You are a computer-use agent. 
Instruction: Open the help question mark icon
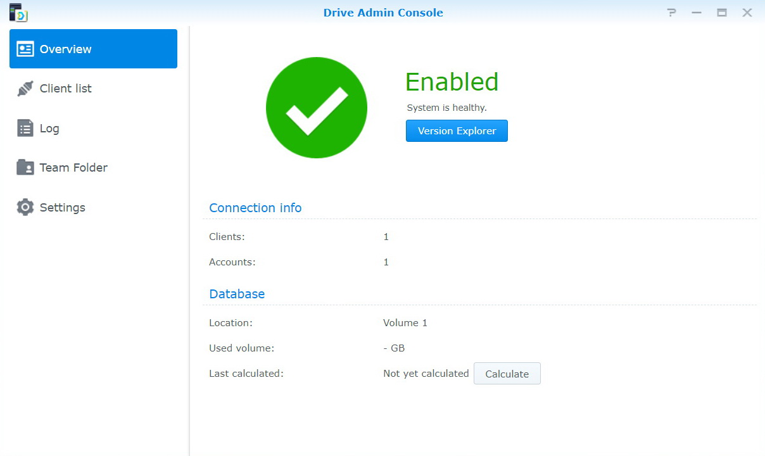click(x=672, y=13)
